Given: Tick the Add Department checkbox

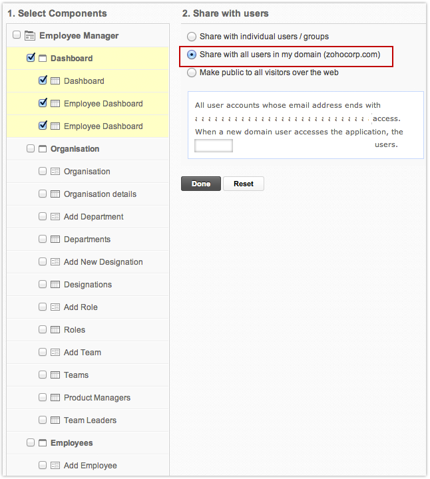Looking at the screenshot, I should [43, 216].
